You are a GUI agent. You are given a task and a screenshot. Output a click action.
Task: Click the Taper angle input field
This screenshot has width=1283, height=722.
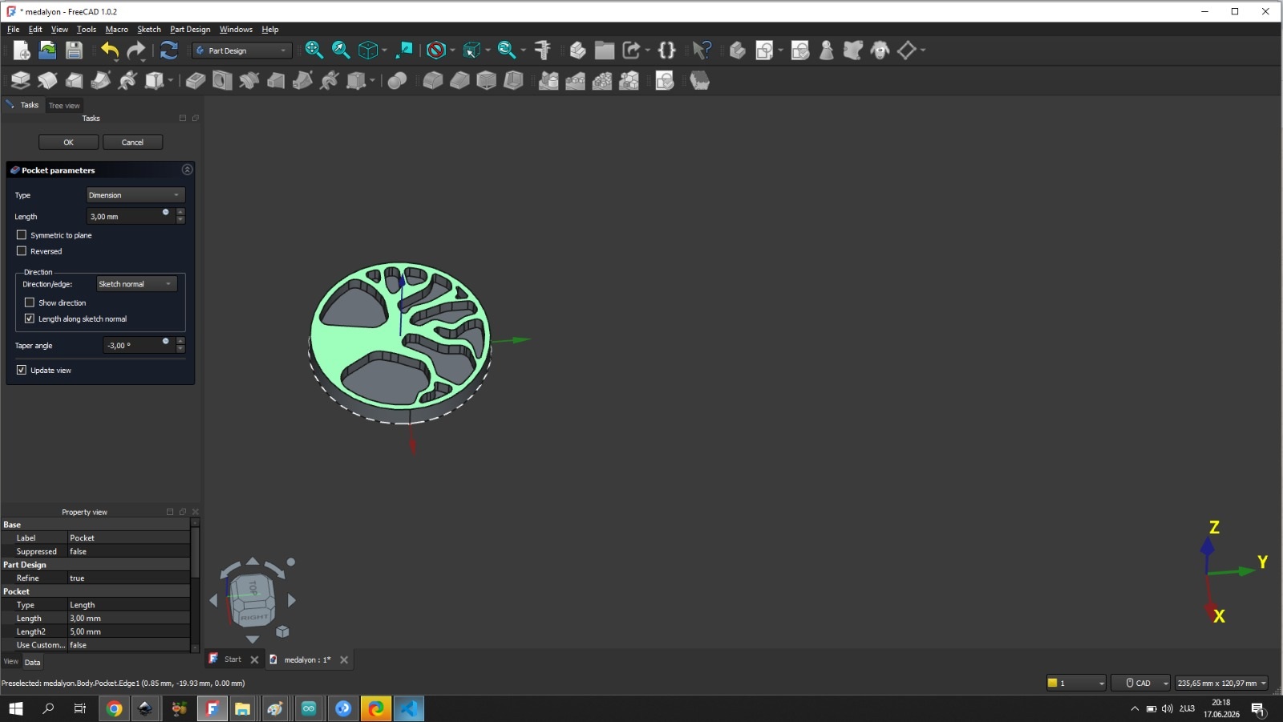pos(140,345)
